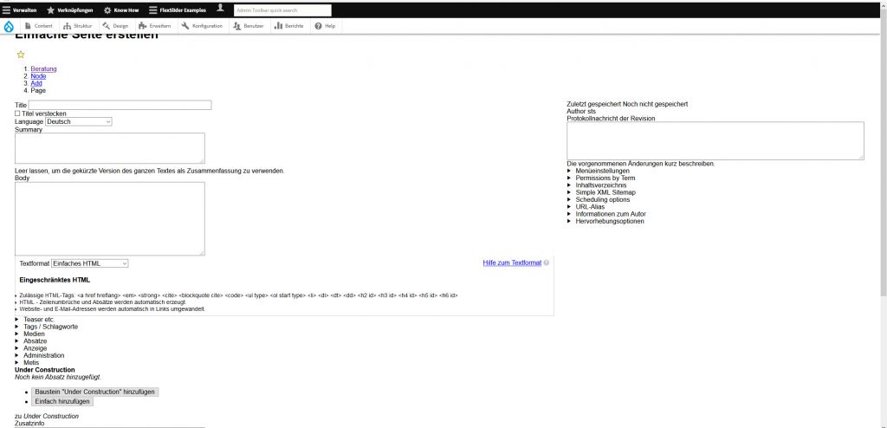The width and height of the screenshot is (887, 428).
Task: Click the Drupal logo home icon
Action: tap(9, 26)
